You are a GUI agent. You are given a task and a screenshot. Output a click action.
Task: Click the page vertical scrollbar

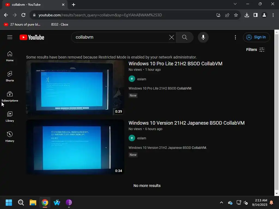[x=277, y=112]
